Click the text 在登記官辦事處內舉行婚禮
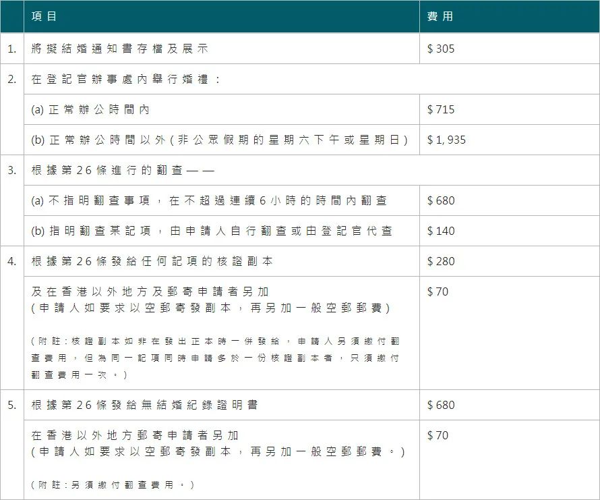 click(120, 79)
